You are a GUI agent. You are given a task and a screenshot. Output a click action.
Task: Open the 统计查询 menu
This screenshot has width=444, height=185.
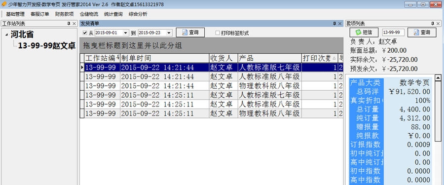pos(113,14)
